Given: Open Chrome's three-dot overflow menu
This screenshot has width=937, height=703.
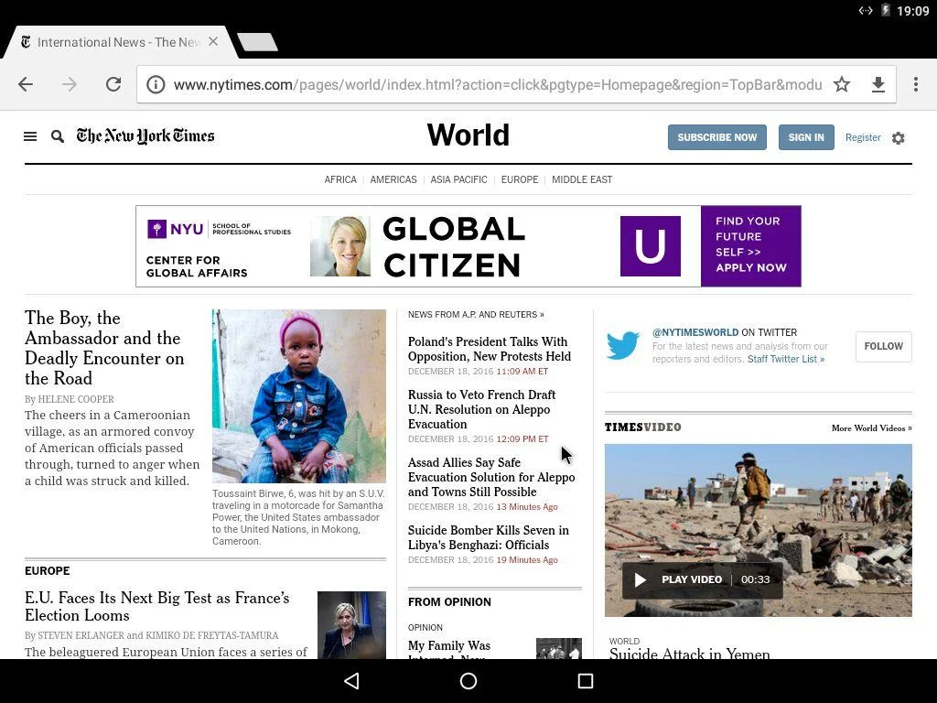Looking at the screenshot, I should [914, 83].
